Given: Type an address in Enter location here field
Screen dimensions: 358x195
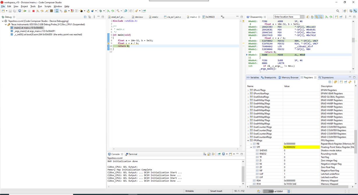Looking at the screenshot, I should (286, 17).
